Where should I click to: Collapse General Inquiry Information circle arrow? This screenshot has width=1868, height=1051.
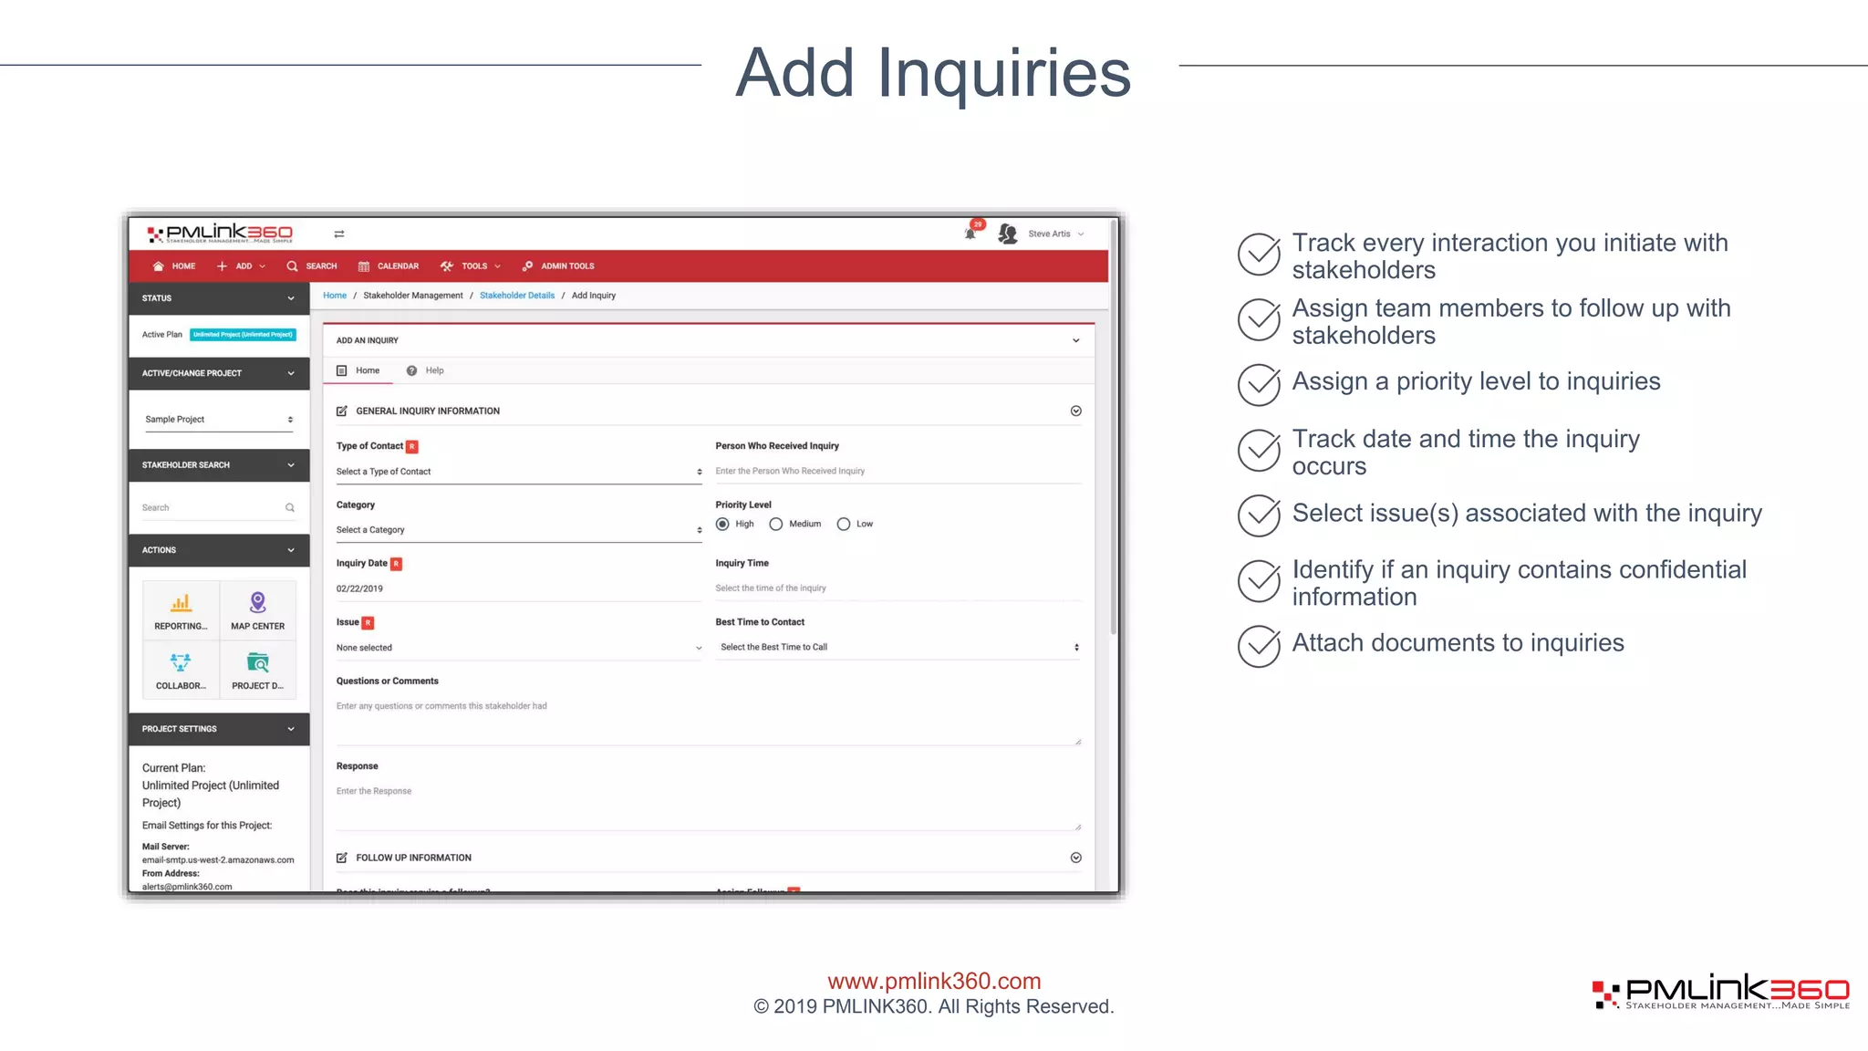[x=1076, y=411]
